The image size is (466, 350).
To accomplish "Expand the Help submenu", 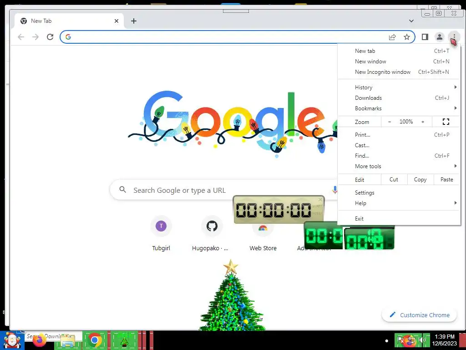I will [399, 203].
